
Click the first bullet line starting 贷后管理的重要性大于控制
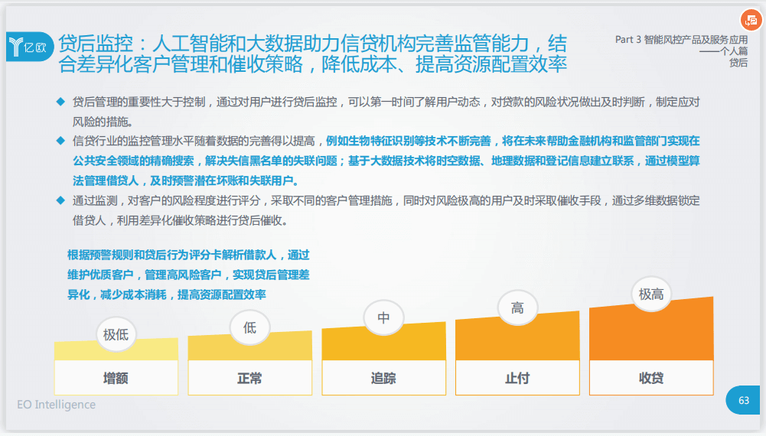[x=386, y=102]
